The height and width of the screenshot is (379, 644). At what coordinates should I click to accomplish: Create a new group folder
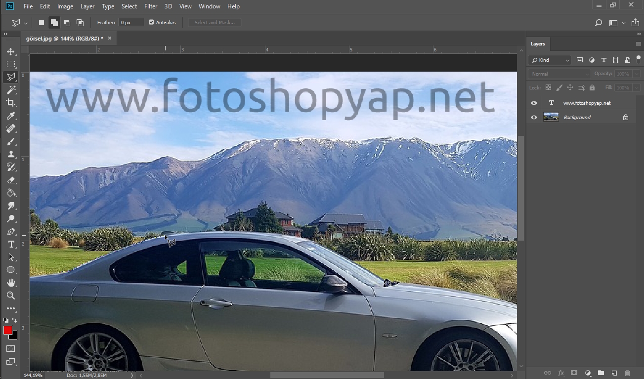pos(601,373)
